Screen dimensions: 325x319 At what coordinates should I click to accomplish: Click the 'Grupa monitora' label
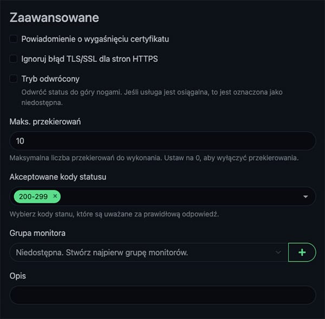pyautogui.click(x=38, y=233)
